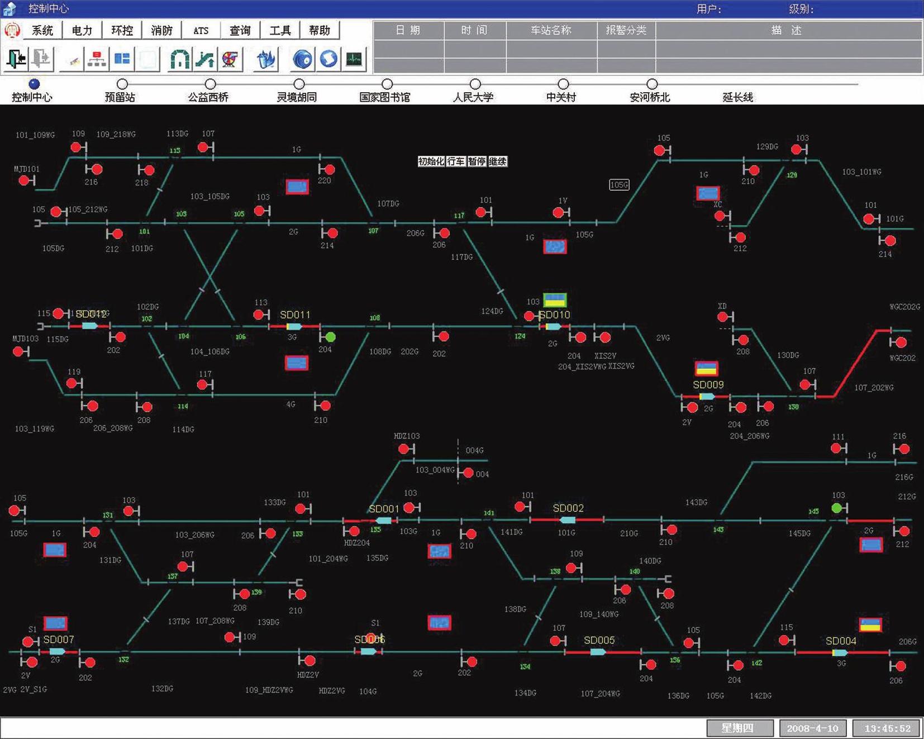Select the 灵境胡同 station radio button

tap(299, 84)
